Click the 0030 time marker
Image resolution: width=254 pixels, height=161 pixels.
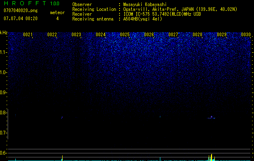(x=246, y=35)
